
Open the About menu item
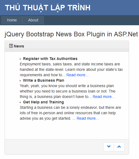click(33, 20)
